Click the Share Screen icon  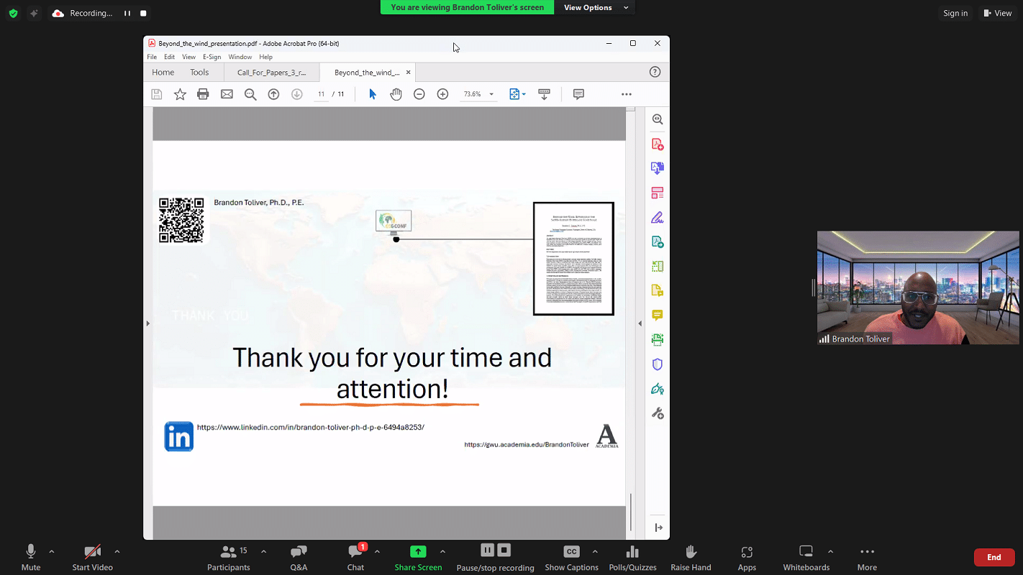(x=418, y=552)
